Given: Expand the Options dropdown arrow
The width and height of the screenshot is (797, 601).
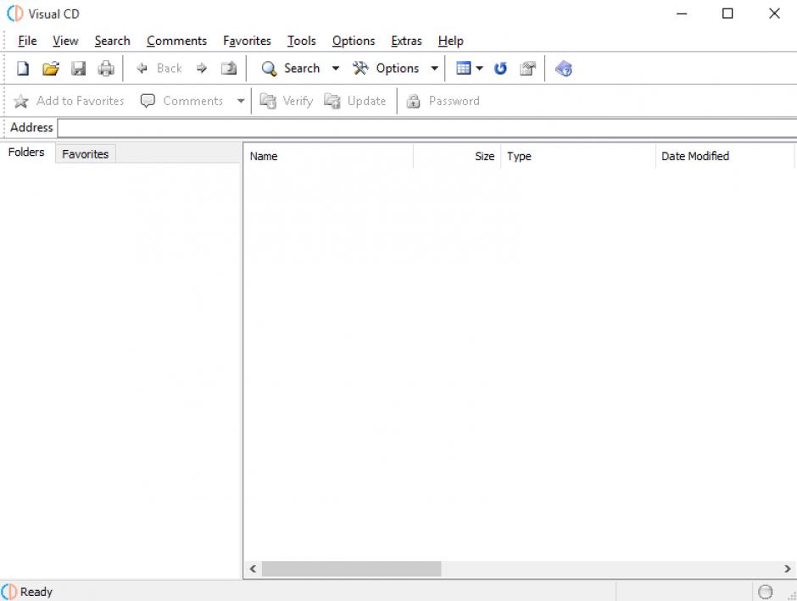Looking at the screenshot, I should point(434,68).
